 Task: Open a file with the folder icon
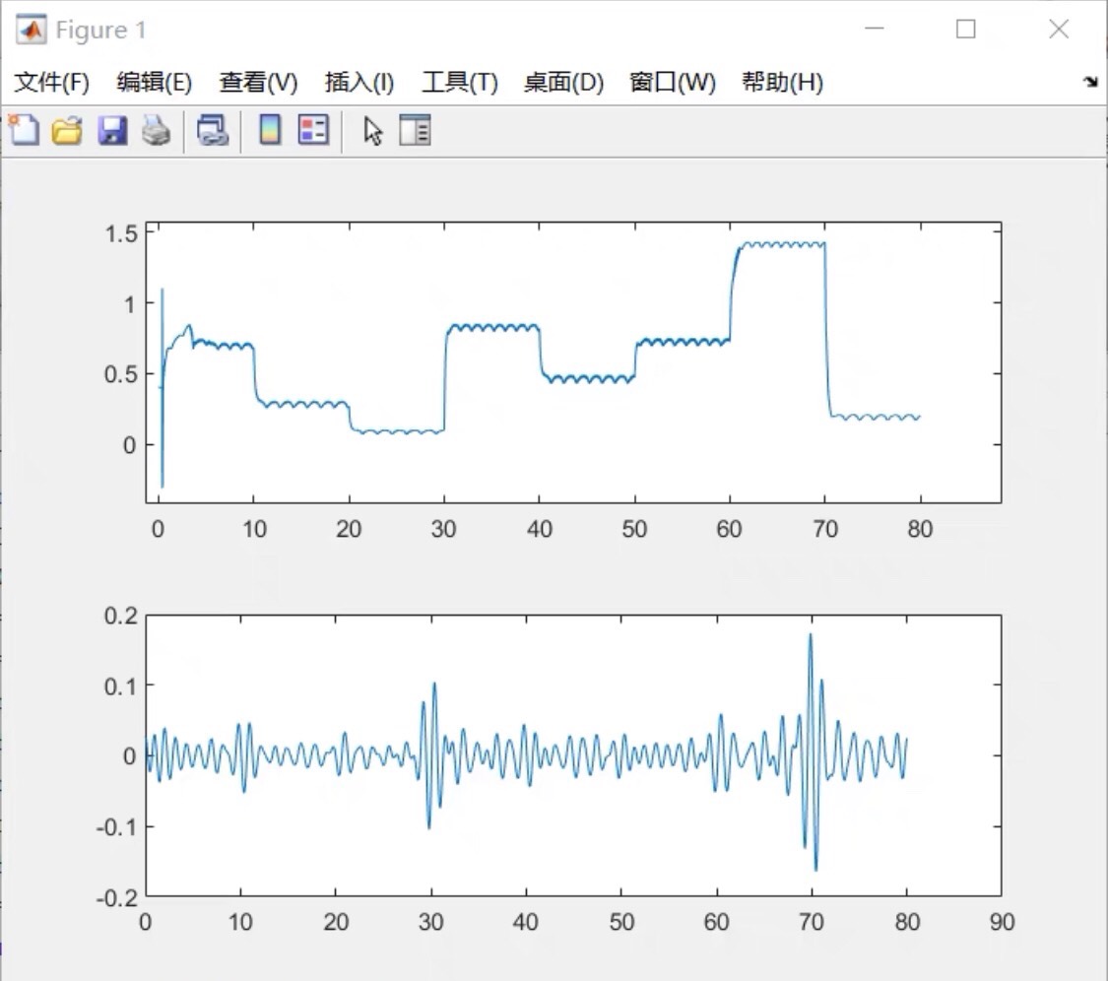click(67, 131)
